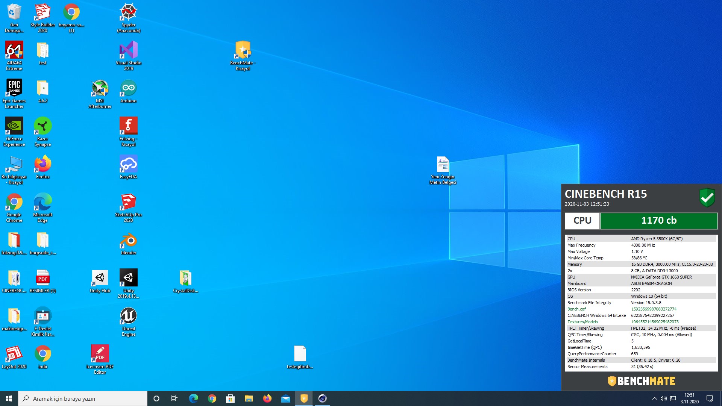
Task: Open network status tray icon
Action: coord(673,398)
